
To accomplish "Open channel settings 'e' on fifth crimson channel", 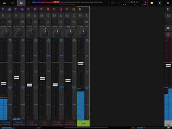I will click(x=54, y=10).
